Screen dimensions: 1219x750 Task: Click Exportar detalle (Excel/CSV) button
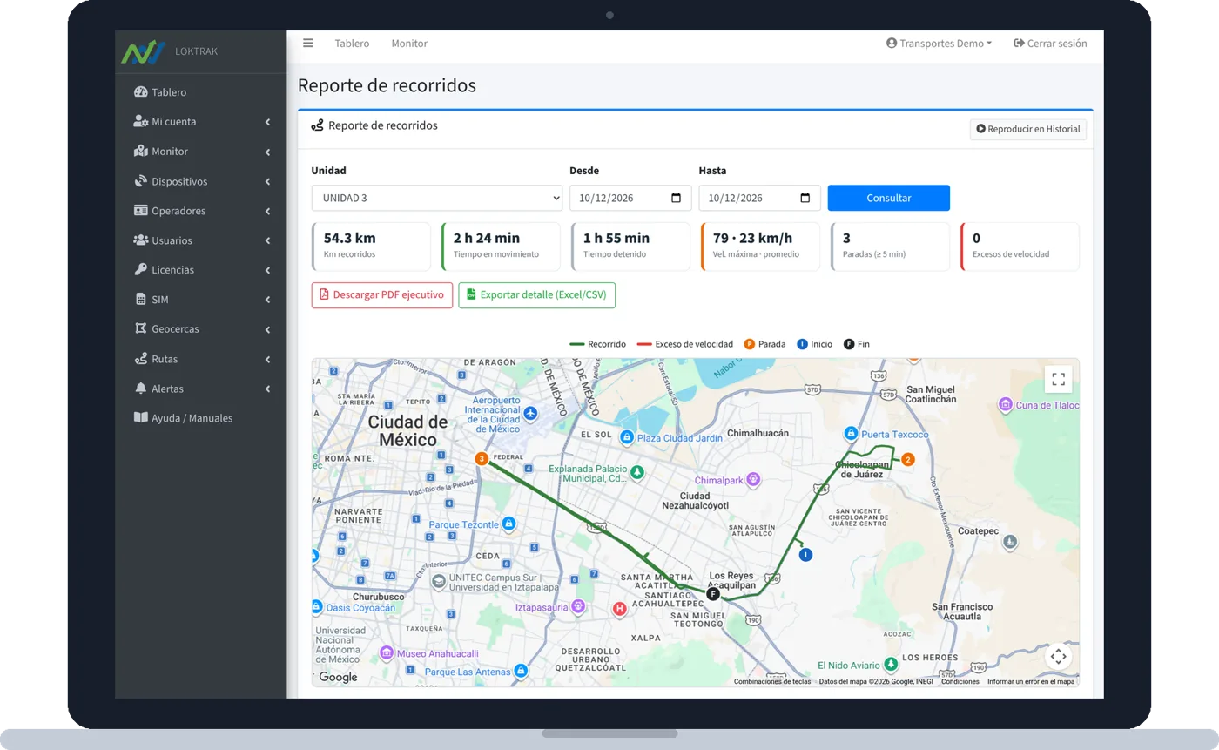point(537,295)
